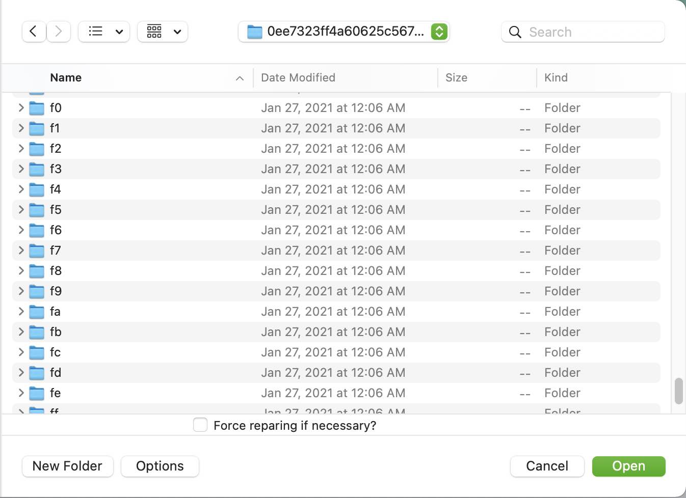Expand the f7 folder disclosure arrow

coord(21,250)
